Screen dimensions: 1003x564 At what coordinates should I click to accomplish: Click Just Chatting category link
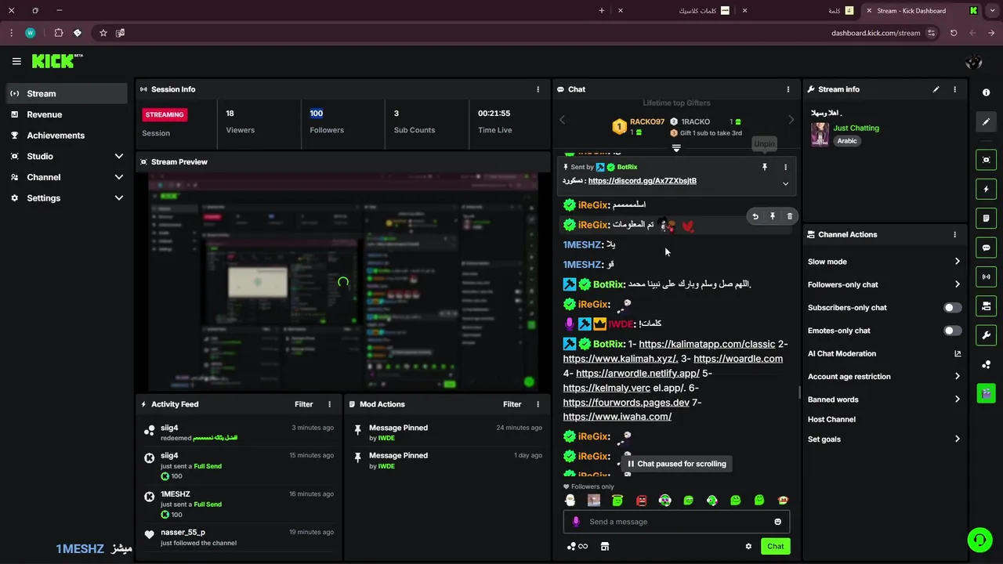[x=856, y=128]
